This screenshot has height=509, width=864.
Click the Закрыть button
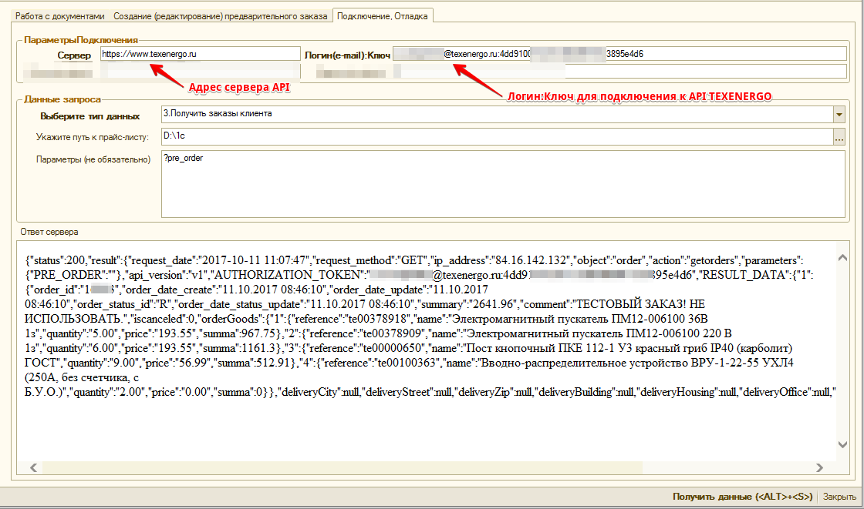[839, 497]
